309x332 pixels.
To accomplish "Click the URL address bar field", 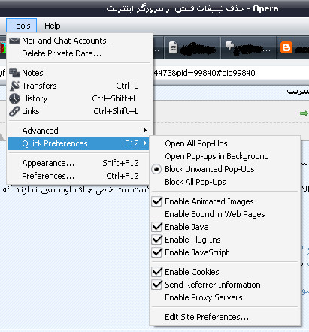I will 154,73.
